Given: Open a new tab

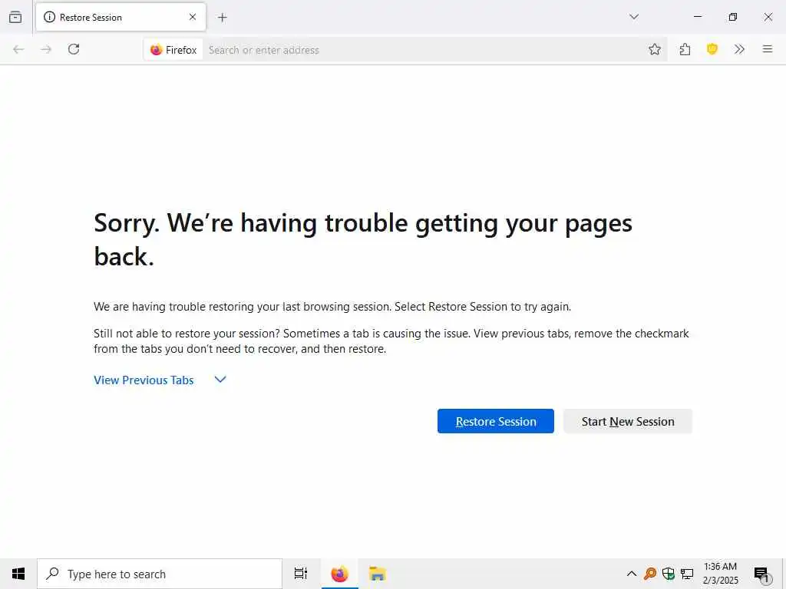Looking at the screenshot, I should pyautogui.click(x=222, y=18).
